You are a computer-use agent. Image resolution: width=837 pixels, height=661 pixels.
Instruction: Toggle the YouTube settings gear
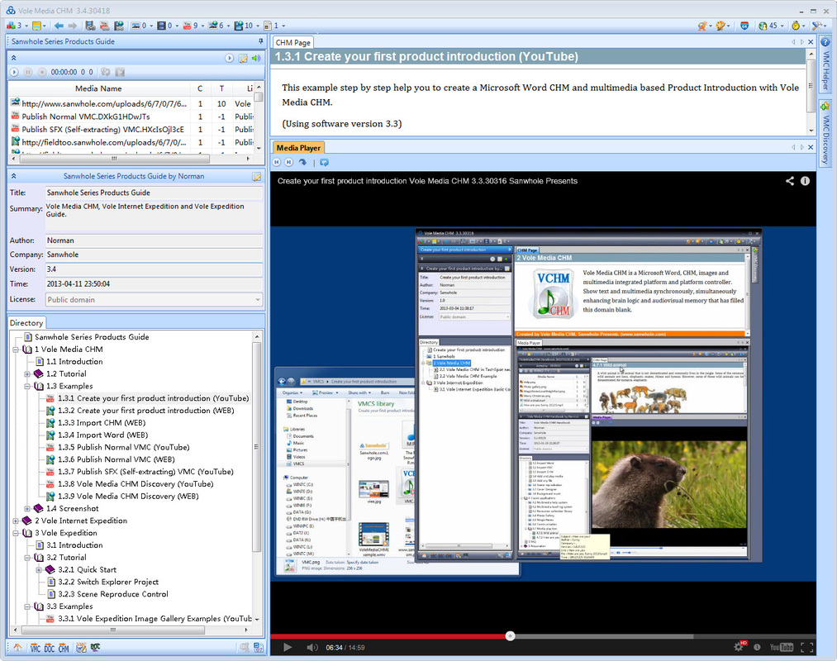[x=740, y=647]
